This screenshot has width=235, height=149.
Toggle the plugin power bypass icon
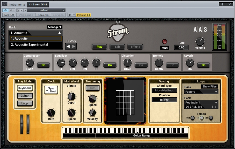point(5,10)
